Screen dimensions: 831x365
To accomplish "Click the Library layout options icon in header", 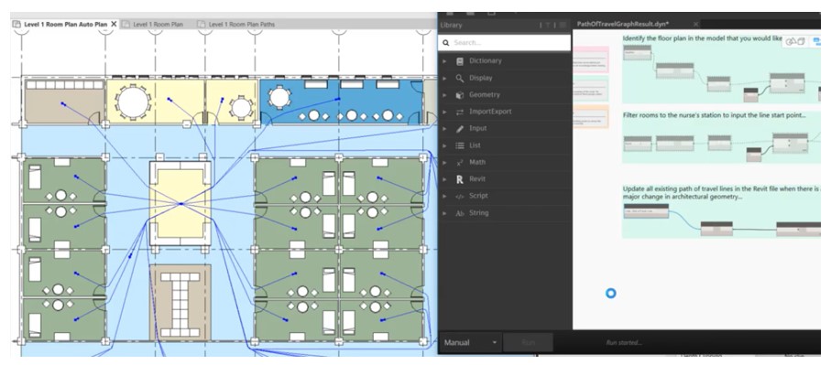I will 563,25.
